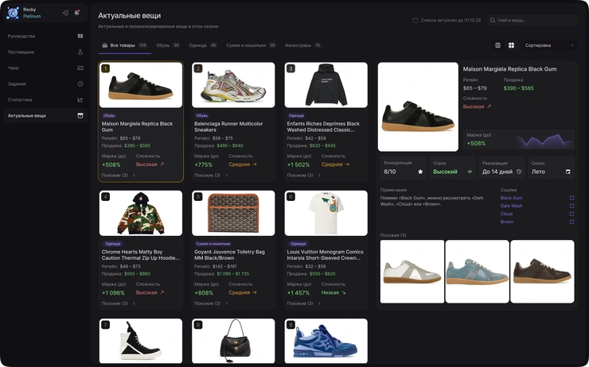Select the Сумки и кошельки tab
589x367 pixels.
251,45
